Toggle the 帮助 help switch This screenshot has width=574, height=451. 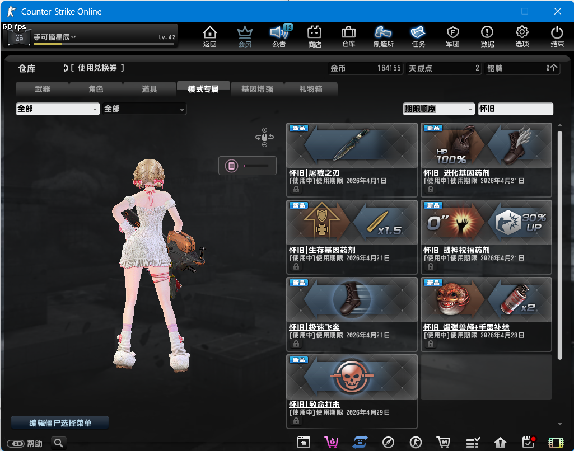[16, 444]
